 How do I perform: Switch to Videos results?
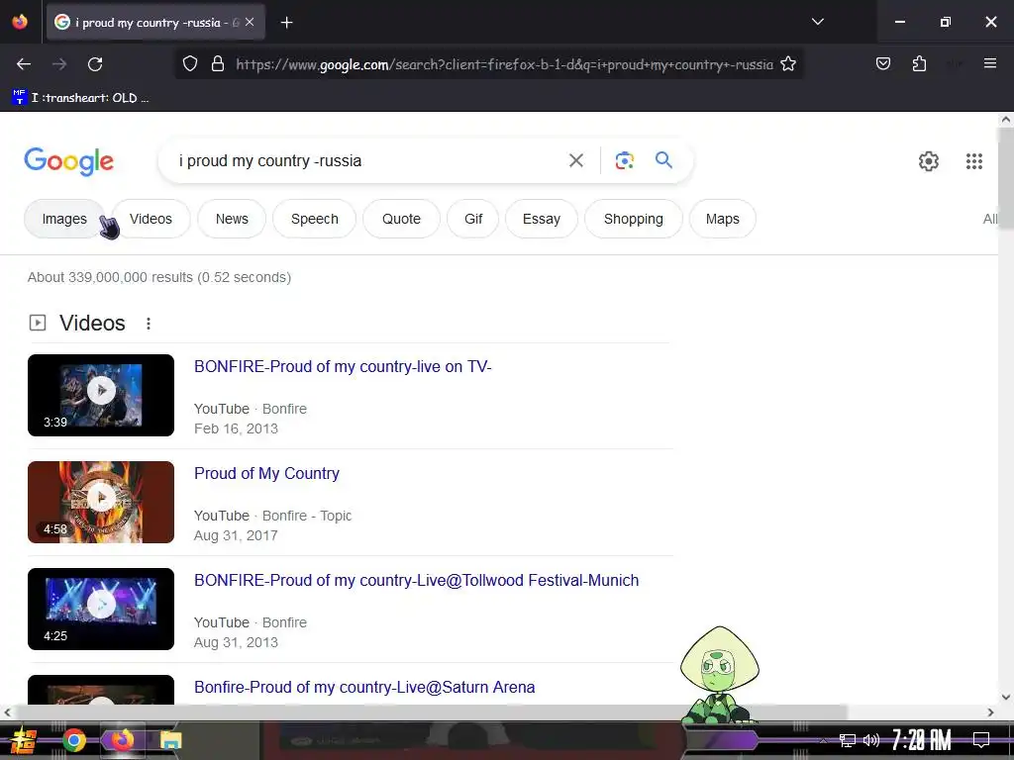pos(151,219)
